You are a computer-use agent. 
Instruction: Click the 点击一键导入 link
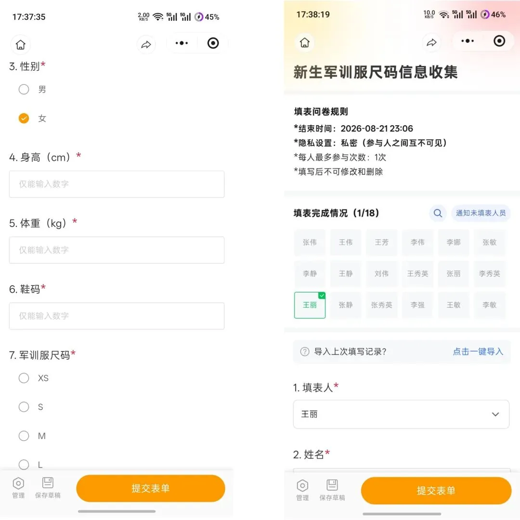pyautogui.click(x=478, y=351)
